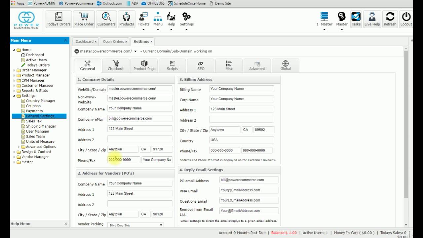This screenshot has width=423, height=238.
Task: Switch to the General settings tab
Action: point(88,65)
